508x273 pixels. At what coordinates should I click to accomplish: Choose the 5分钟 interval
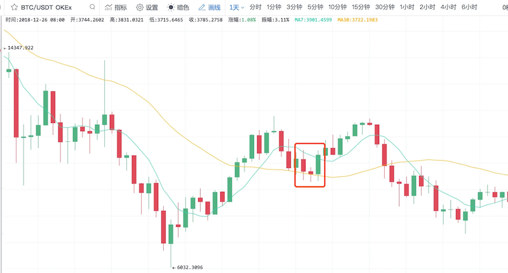click(x=315, y=7)
